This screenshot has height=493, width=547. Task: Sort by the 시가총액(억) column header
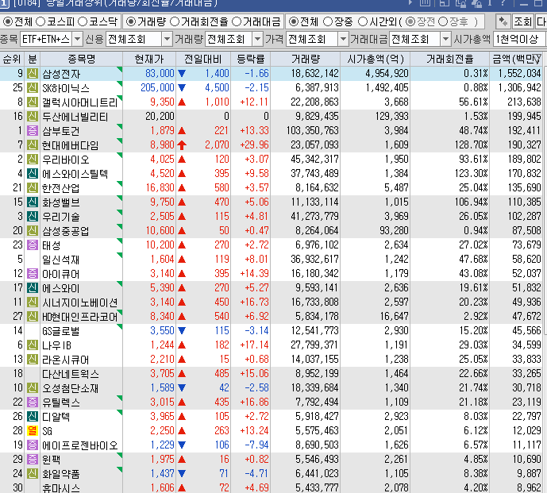[376, 59]
